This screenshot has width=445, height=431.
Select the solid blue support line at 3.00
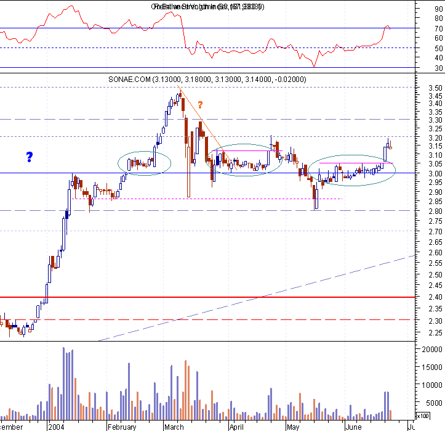[x=207, y=173]
